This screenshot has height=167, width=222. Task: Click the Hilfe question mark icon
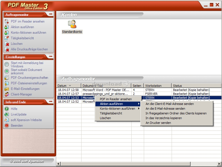coord(7,109)
